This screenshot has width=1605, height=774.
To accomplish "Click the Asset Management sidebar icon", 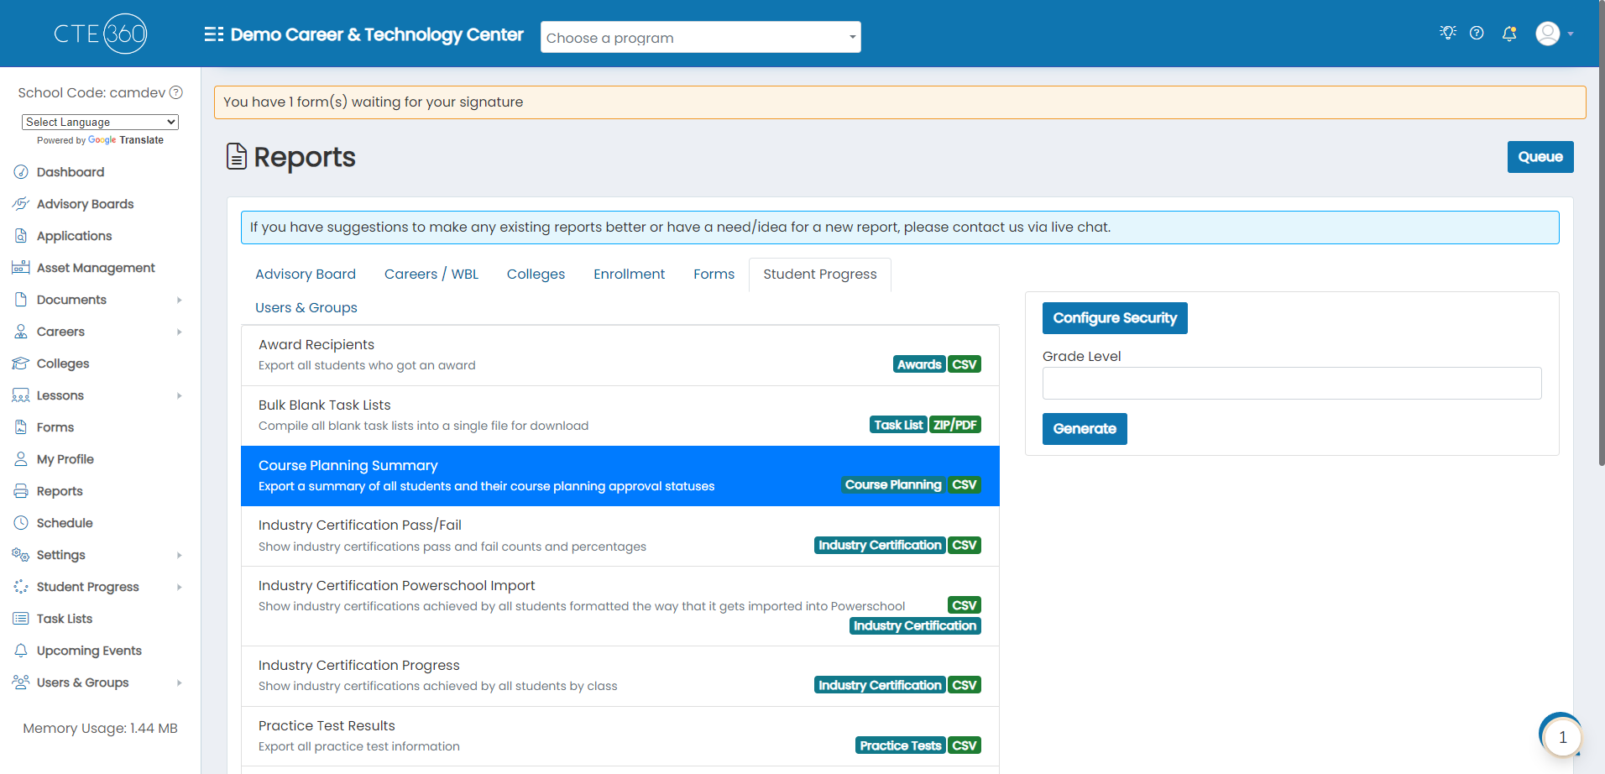I will [x=21, y=268].
